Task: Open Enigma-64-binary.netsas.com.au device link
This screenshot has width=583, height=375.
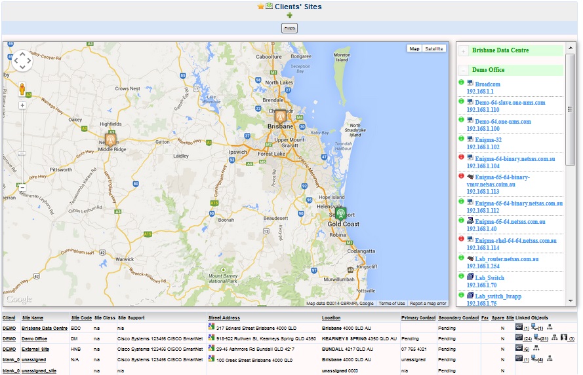Action: (x=515, y=159)
